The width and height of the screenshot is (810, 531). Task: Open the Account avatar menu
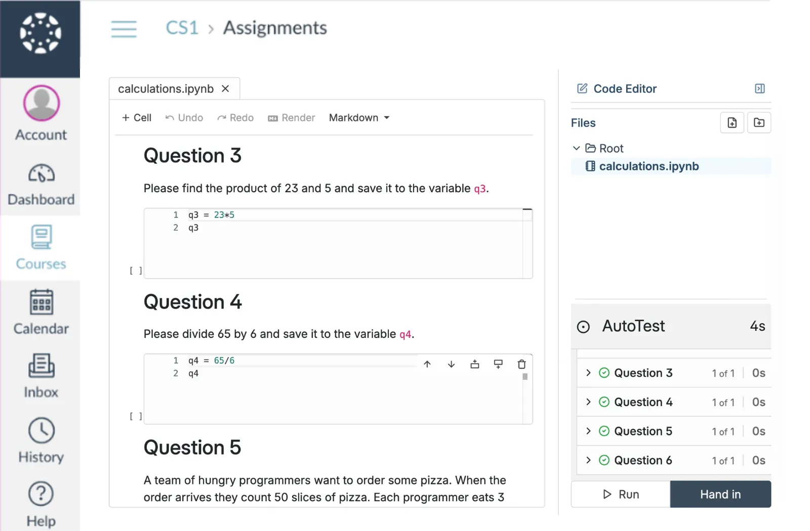pyautogui.click(x=41, y=113)
